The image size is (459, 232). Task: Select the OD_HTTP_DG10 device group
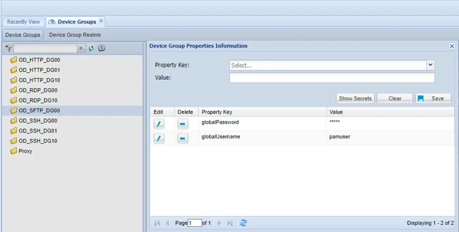(x=39, y=80)
